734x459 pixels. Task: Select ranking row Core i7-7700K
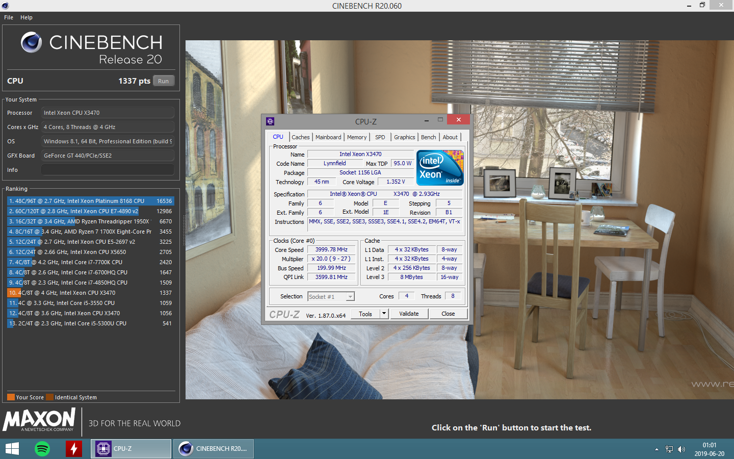point(91,262)
